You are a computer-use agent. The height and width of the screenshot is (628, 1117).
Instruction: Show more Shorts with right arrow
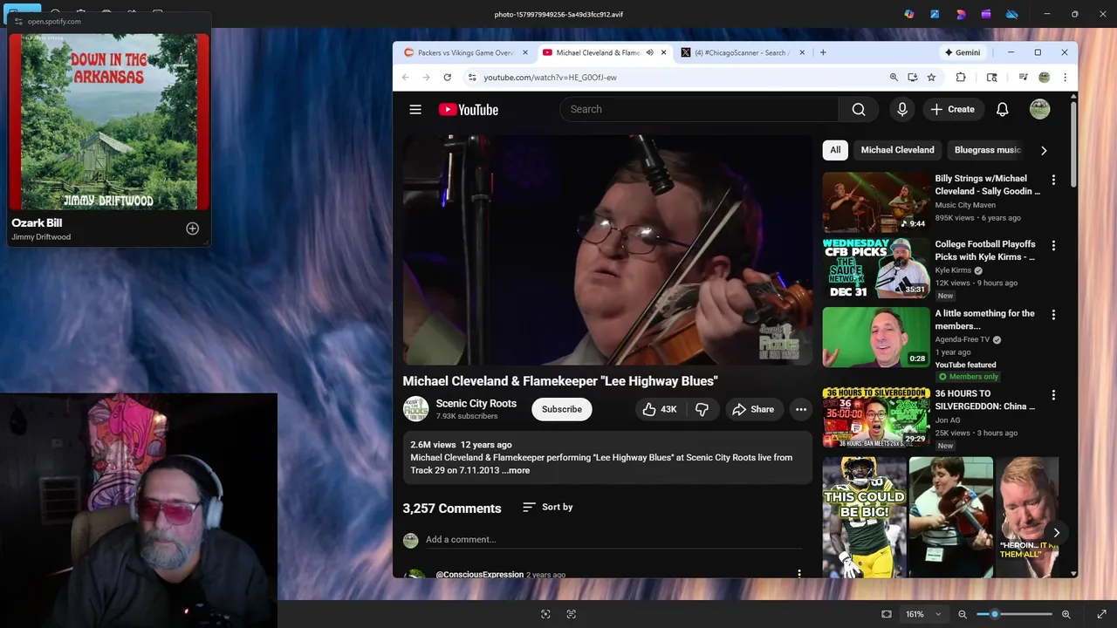(x=1056, y=532)
